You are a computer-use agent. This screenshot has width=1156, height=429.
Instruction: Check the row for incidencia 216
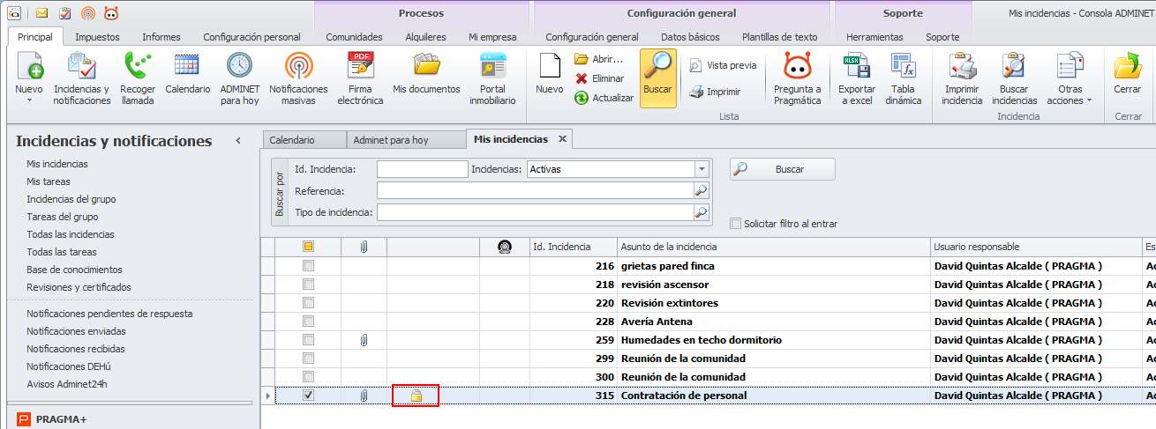click(x=308, y=265)
